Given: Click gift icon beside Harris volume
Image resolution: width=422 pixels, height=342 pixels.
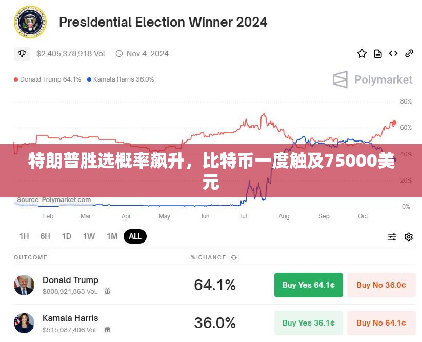Looking at the screenshot, I should (107, 329).
